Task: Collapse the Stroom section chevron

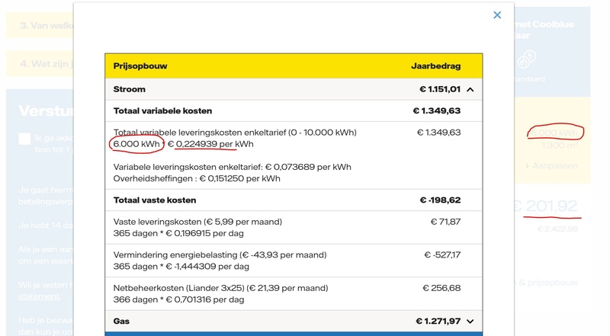Action: pyautogui.click(x=470, y=89)
